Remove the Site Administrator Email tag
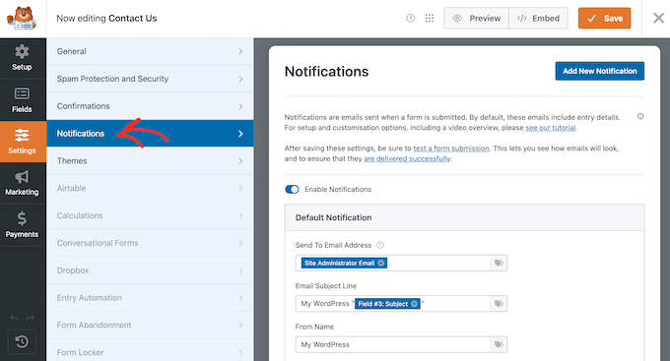 tap(380, 263)
